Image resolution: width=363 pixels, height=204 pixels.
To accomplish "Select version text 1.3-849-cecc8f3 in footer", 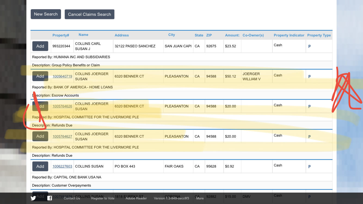I will 171,198.
